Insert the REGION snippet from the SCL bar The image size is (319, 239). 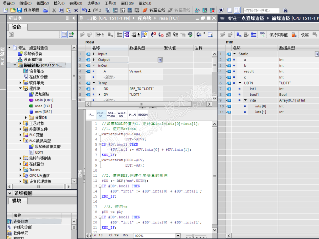(143, 114)
